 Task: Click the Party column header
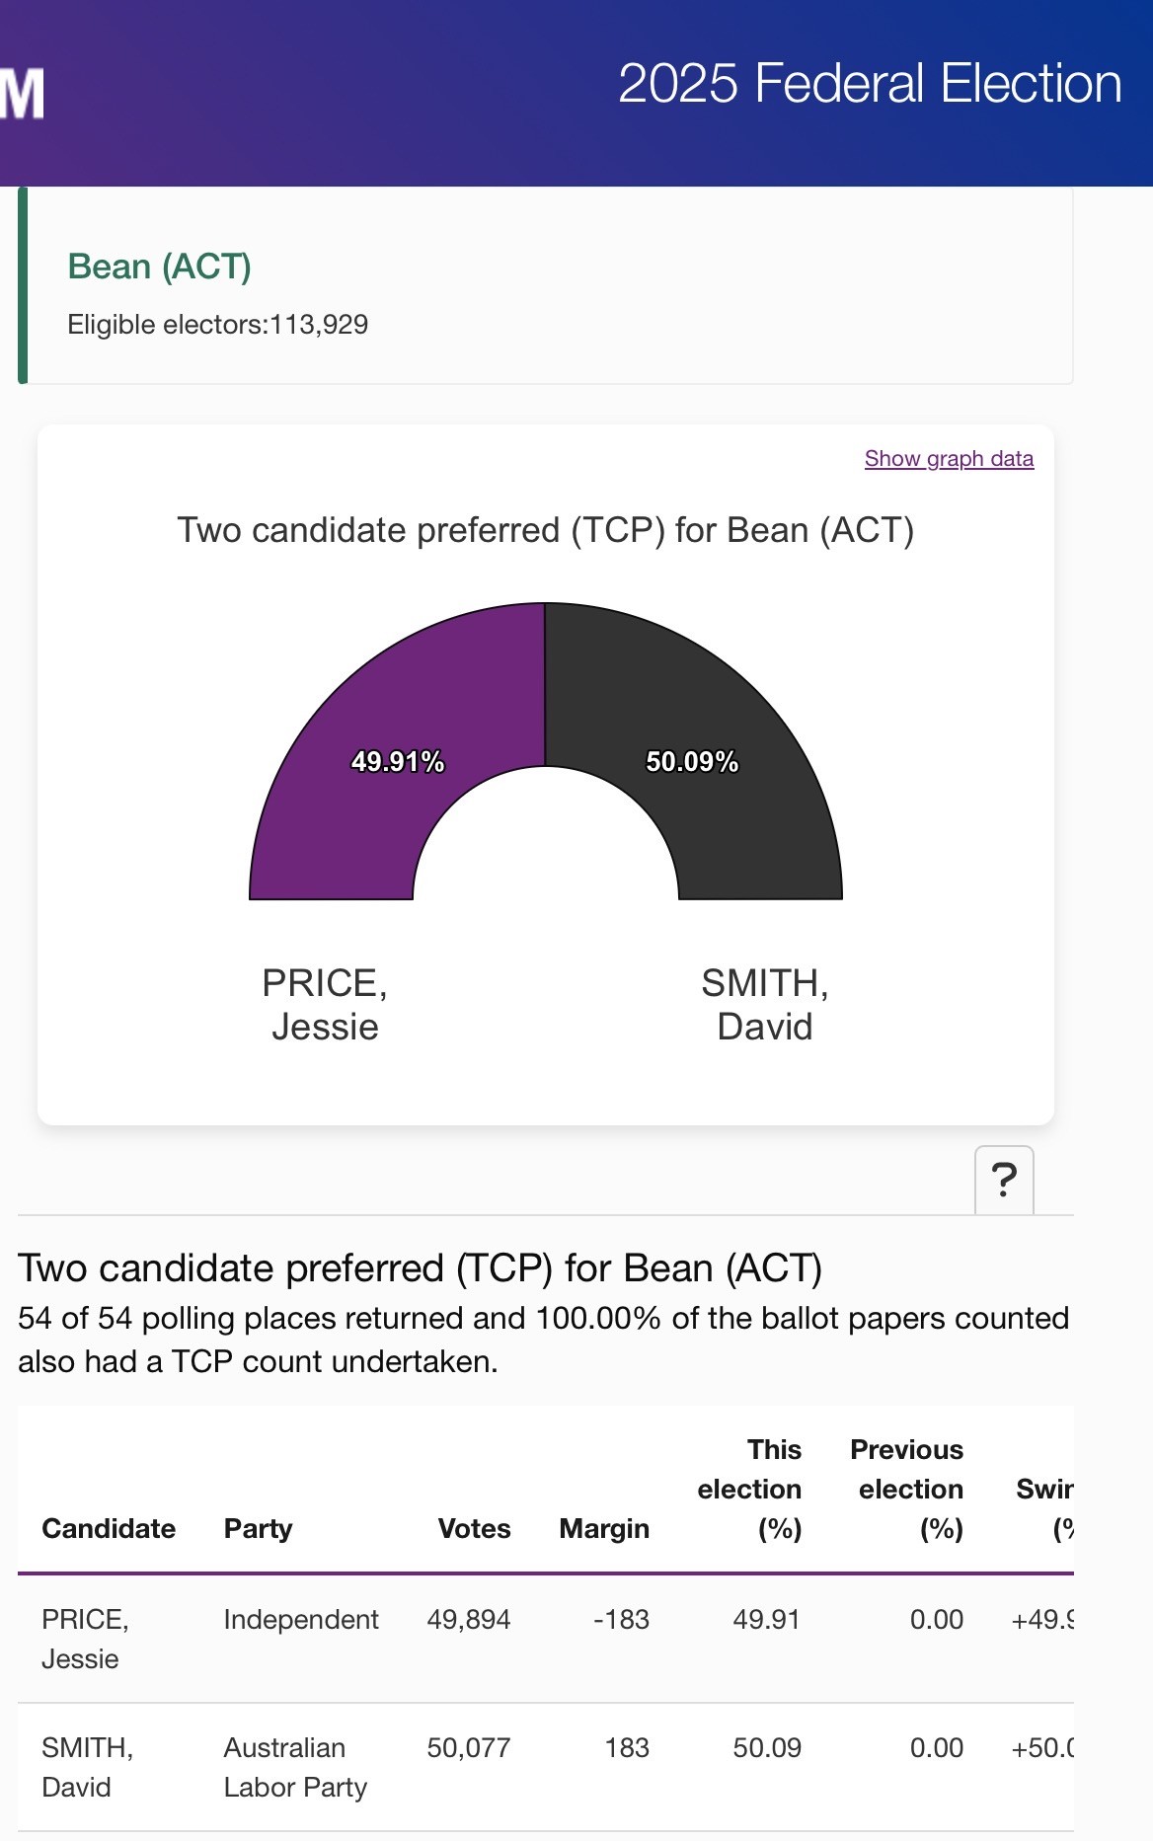[258, 1528]
